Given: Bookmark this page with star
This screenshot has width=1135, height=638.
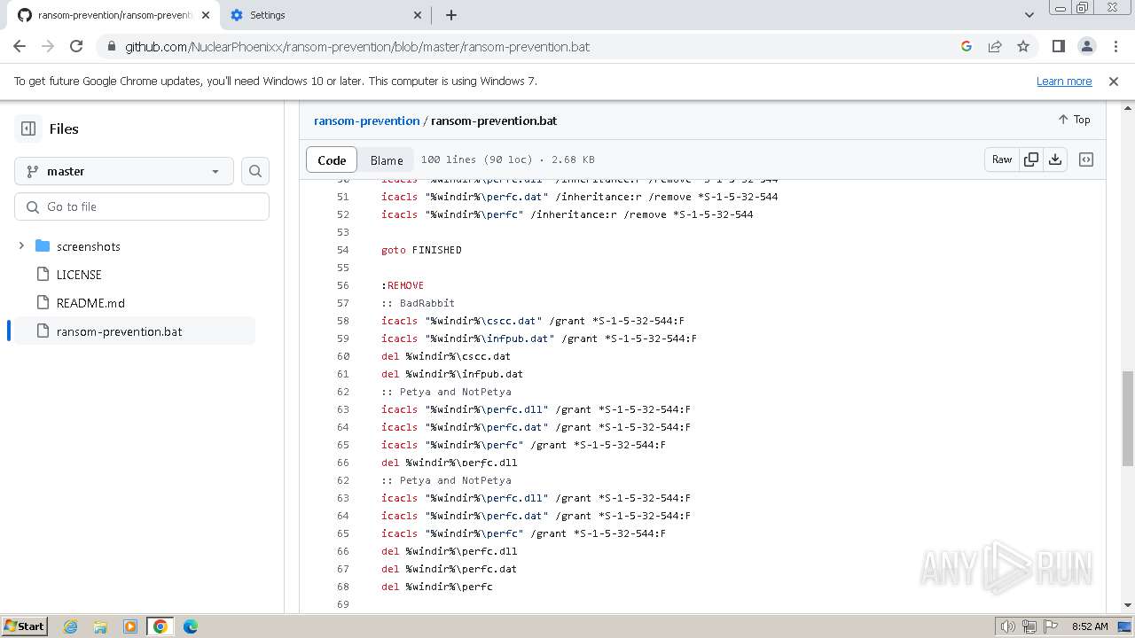Looking at the screenshot, I should coord(1023,46).
